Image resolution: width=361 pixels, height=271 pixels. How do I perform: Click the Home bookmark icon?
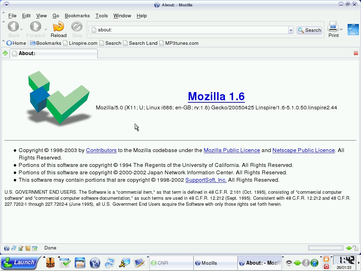pyautogui.click(x=9, y=43)
